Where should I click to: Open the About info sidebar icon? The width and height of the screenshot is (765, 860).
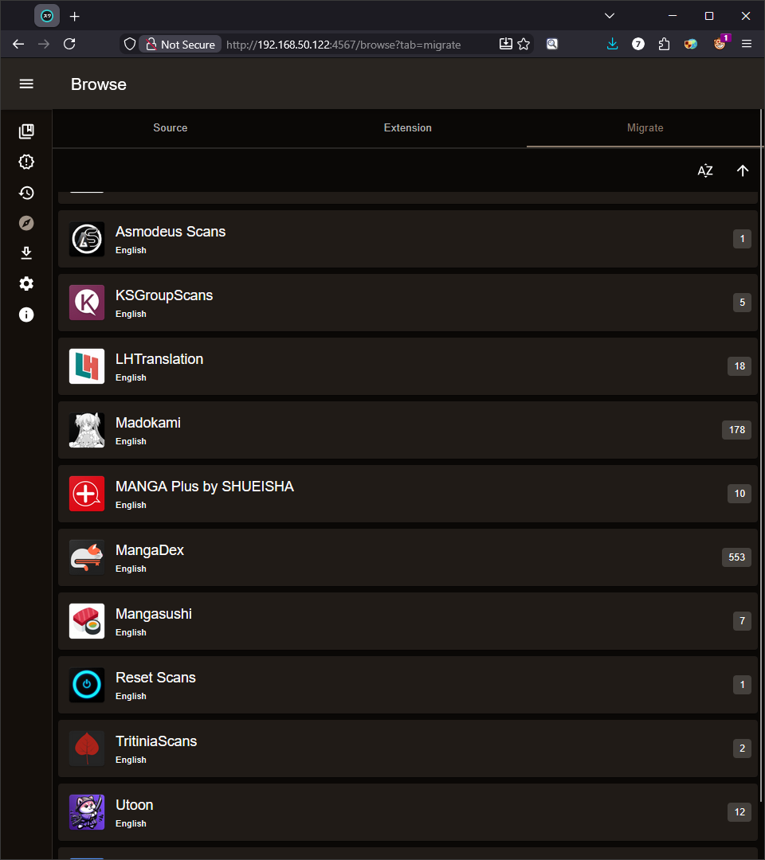[26, 315]
